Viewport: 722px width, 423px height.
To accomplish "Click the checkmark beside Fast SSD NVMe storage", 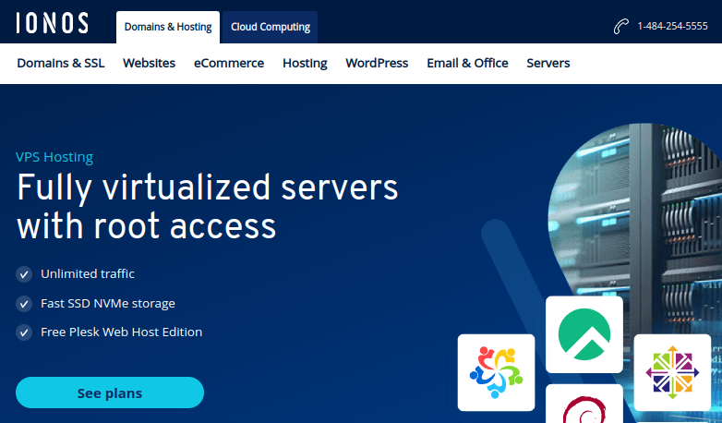I will pos(24,304).
